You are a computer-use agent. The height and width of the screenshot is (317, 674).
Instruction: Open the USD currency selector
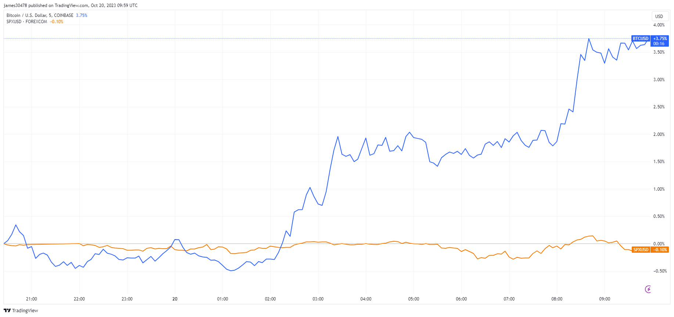[659, 16]
